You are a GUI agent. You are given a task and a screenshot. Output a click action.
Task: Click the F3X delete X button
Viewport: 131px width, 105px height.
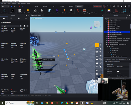97,74
